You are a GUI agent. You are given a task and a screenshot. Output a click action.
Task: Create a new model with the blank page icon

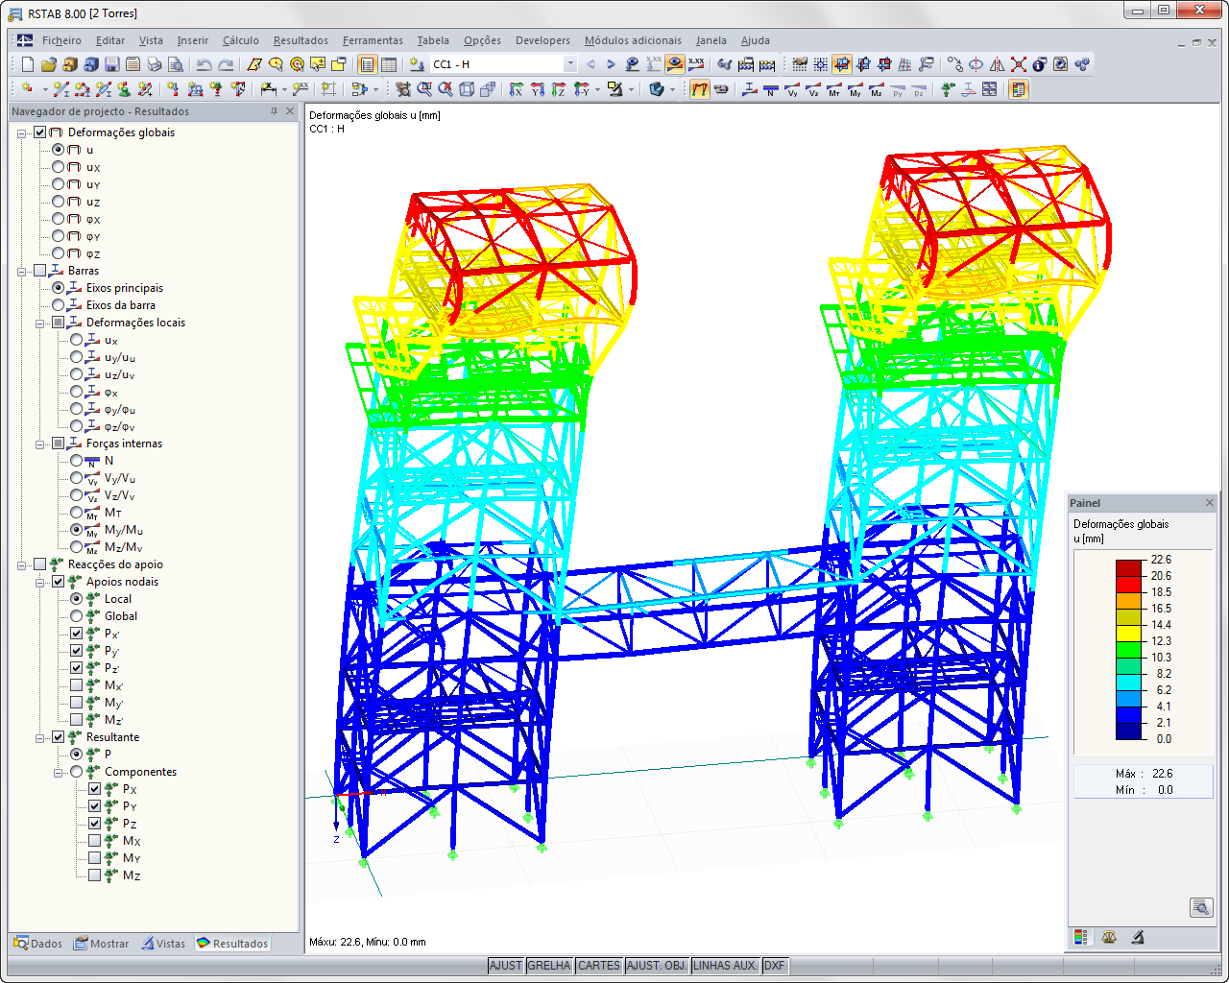(28, 64)
